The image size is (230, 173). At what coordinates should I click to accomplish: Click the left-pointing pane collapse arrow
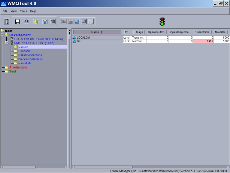tap(70, 30)
